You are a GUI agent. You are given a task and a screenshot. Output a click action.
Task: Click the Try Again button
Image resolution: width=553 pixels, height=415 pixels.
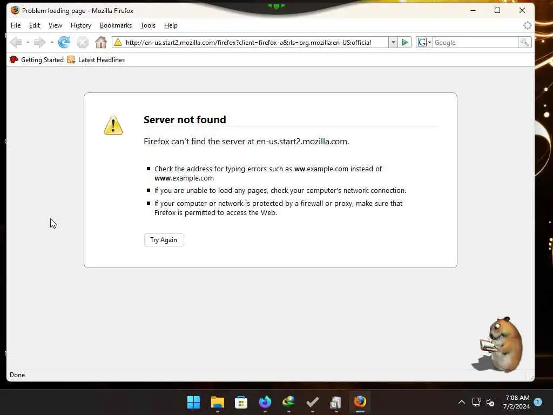pos(164,240)
